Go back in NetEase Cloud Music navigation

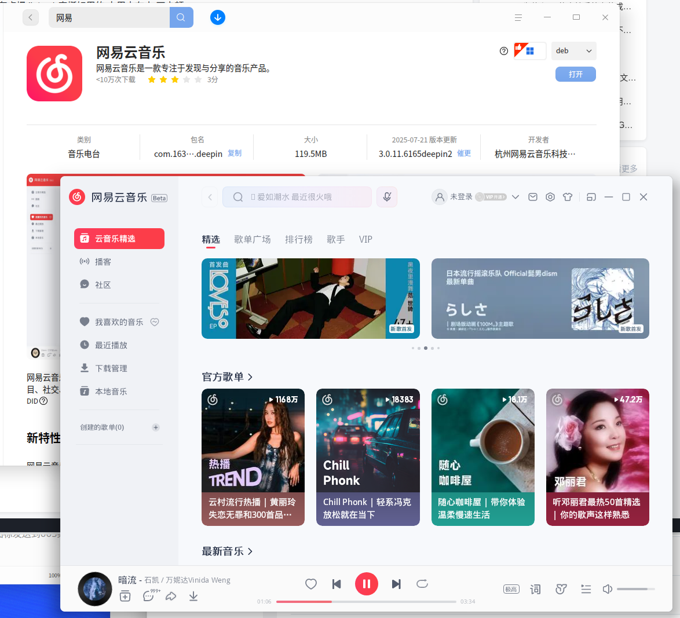click(210, 197)
